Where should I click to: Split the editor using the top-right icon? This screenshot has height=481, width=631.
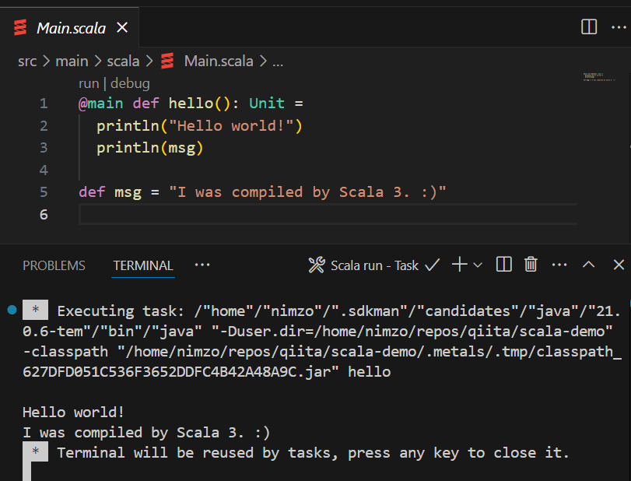(x=588, y=26)
